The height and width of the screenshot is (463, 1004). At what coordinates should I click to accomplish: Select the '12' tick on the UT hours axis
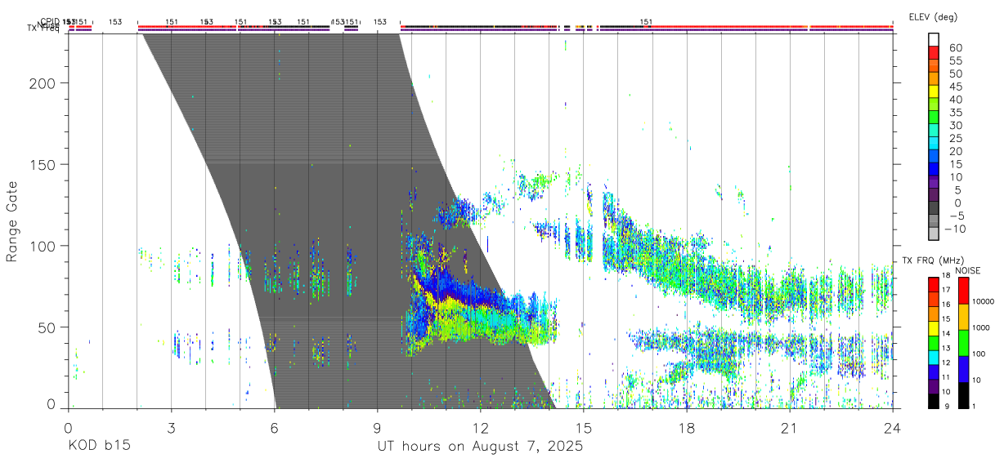click(x=481, y=427)
